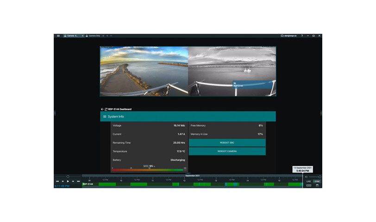
Task: Open the help question mark
Action: (302, 36)
